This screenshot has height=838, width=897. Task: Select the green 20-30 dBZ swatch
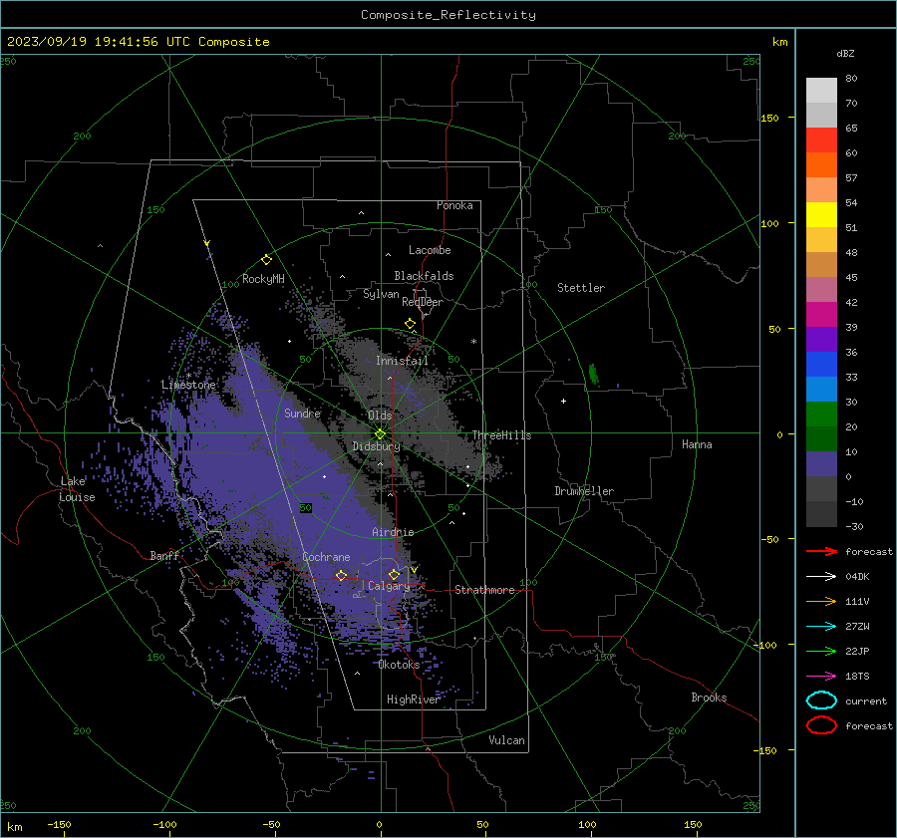821,415
